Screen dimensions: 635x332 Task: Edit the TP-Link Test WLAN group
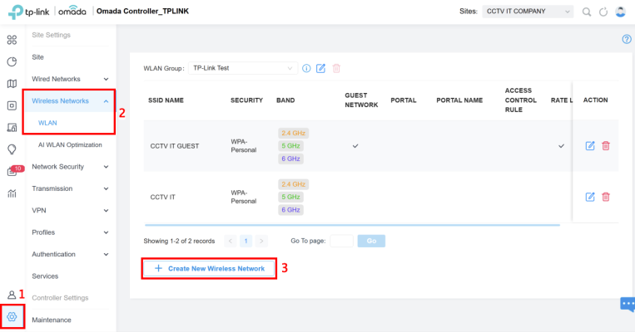(320, 68)
